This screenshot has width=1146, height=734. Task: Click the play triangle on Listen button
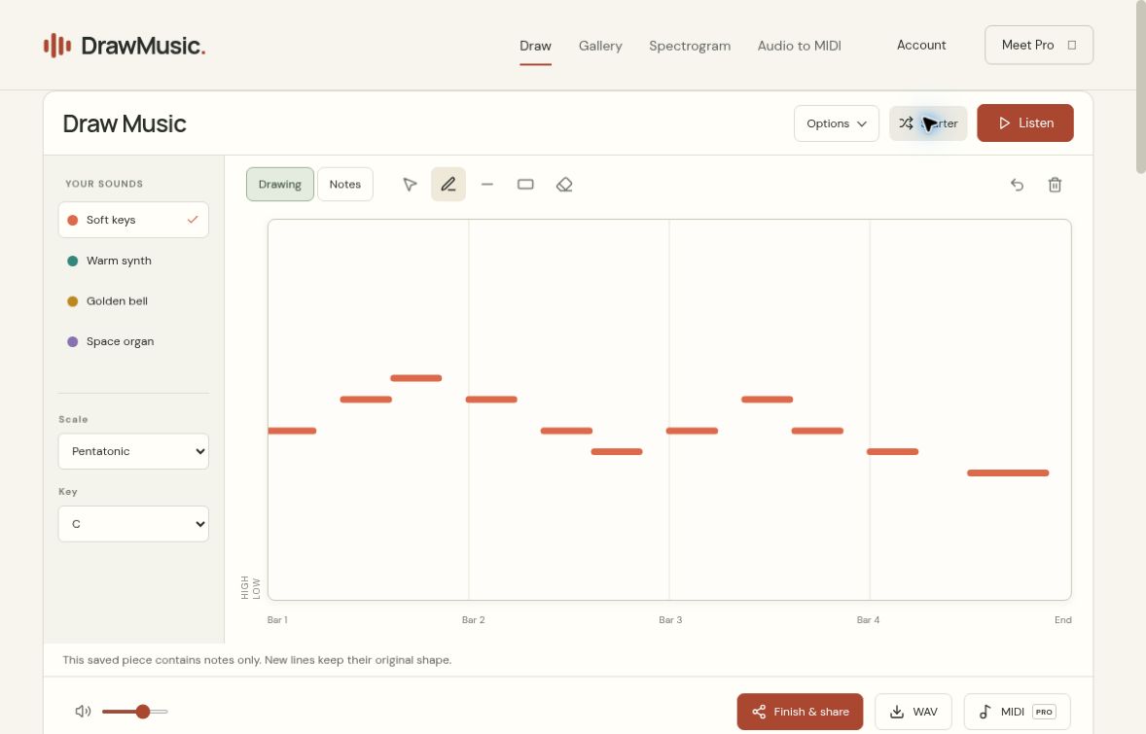(1004, 123)
